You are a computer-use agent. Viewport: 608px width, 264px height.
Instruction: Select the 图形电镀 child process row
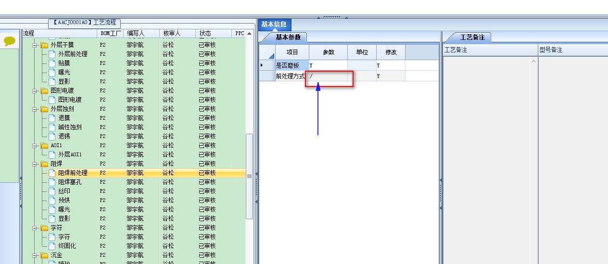134,100
